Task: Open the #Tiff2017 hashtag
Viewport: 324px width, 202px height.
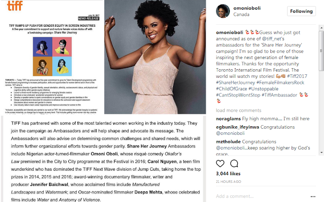Action: tap(297, 76)
